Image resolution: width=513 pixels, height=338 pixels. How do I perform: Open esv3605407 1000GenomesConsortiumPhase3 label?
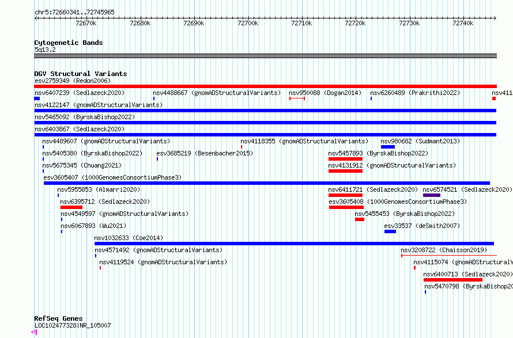(112, 177)
